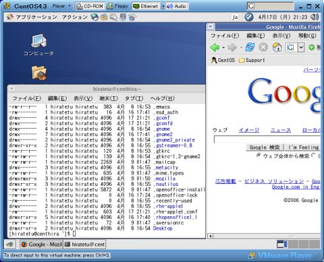Screen dimensions: 324x262
Task: Open the ニュース link on Google
Action: pyautogui.click(x=281, y=130)
